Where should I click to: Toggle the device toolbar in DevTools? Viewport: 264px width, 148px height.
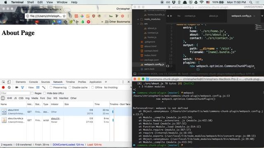[x=9, y=82]
